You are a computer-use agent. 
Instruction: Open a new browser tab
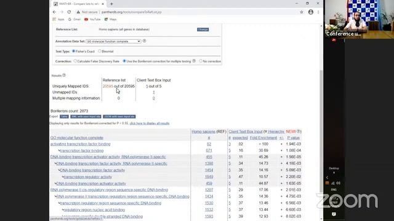111,4
